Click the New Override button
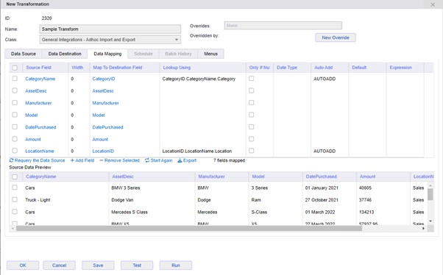Viewport: 443px width, 275px height. pos(336,37)
